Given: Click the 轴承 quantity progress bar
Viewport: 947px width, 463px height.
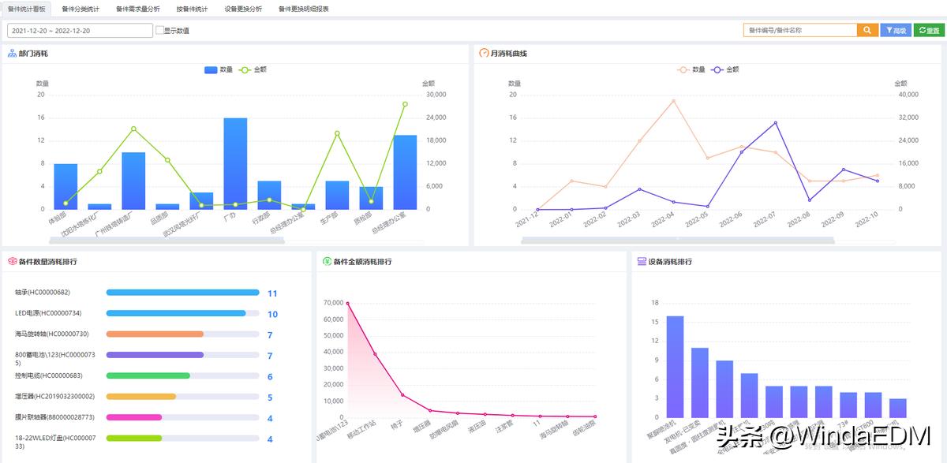Looking at the screenshot, I should 182,293.
